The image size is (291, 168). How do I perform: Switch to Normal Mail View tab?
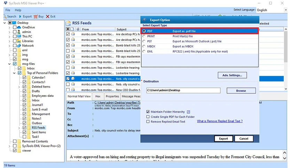(79, 96)
